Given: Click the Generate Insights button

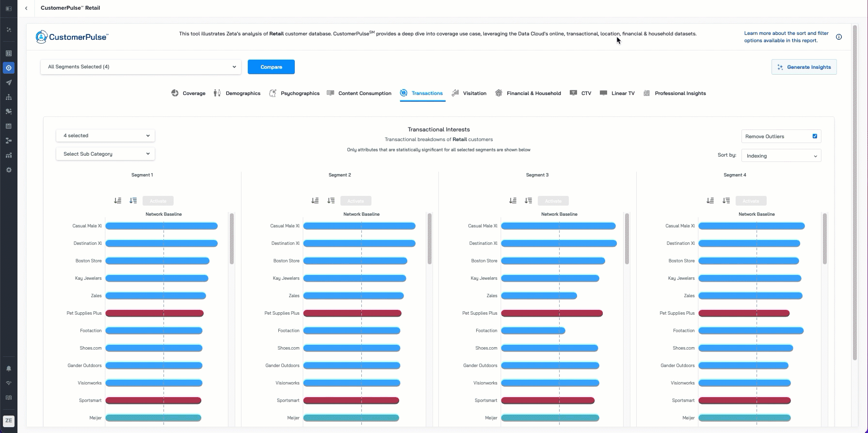Looking at the screenshot, I should pos(804,67).
